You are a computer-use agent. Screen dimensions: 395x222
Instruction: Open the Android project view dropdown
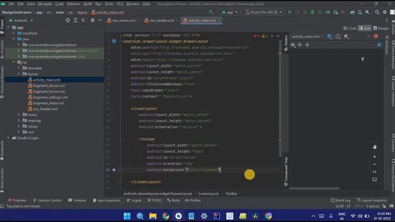click(21, 20)
